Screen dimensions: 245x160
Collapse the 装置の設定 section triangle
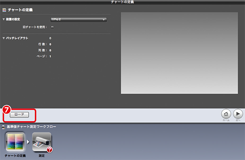[x=4, y=19]
